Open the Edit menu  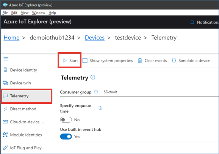click(14, 13)
